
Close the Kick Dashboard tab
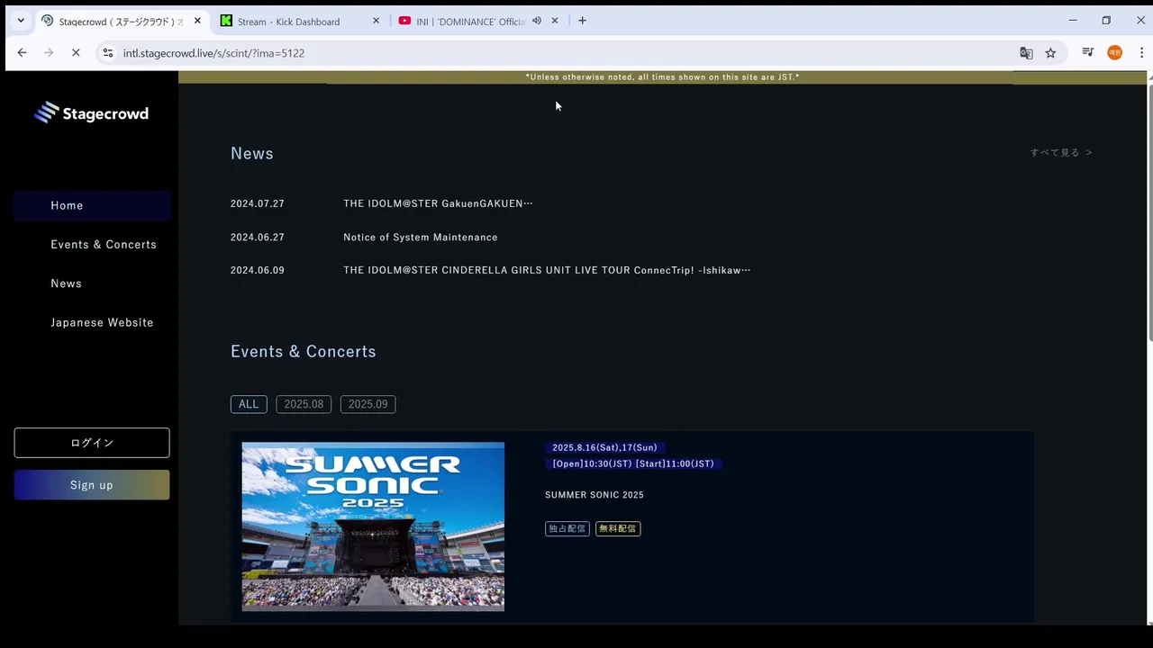click(x=376, y=21)
